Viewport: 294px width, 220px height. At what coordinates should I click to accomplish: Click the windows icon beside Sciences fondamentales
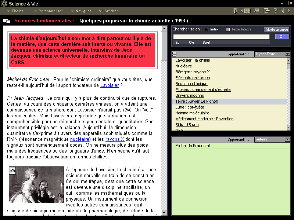pyautogui.click(x=7, y=21)
